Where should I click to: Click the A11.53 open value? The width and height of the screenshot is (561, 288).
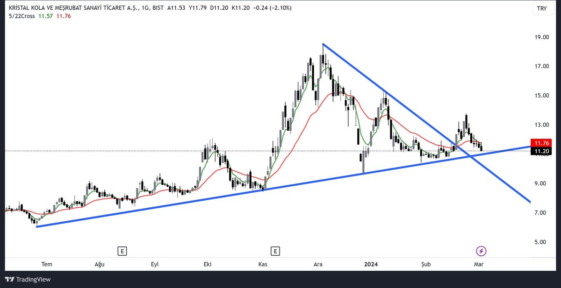click(175, 8)
